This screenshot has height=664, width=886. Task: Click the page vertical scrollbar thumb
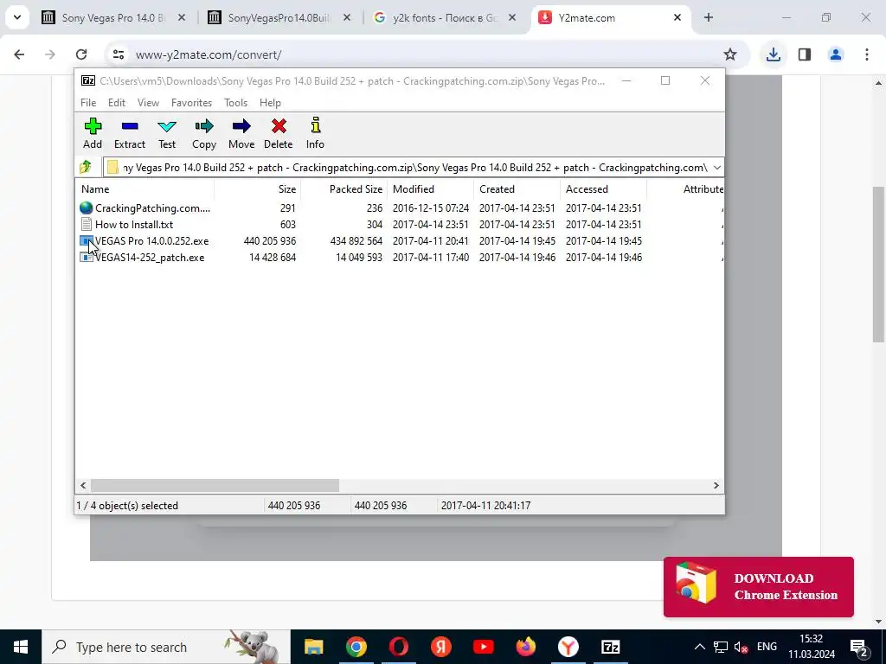[x=878, y=264]
